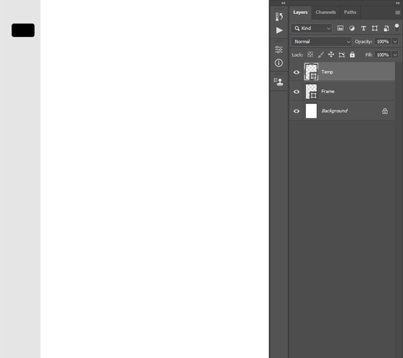This screenshot has width=403, height=358.
Task: Lock all padlock icon
Action: [x=352, y=54]
